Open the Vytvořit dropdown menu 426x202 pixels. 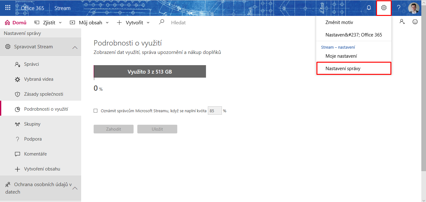point(133,22)
